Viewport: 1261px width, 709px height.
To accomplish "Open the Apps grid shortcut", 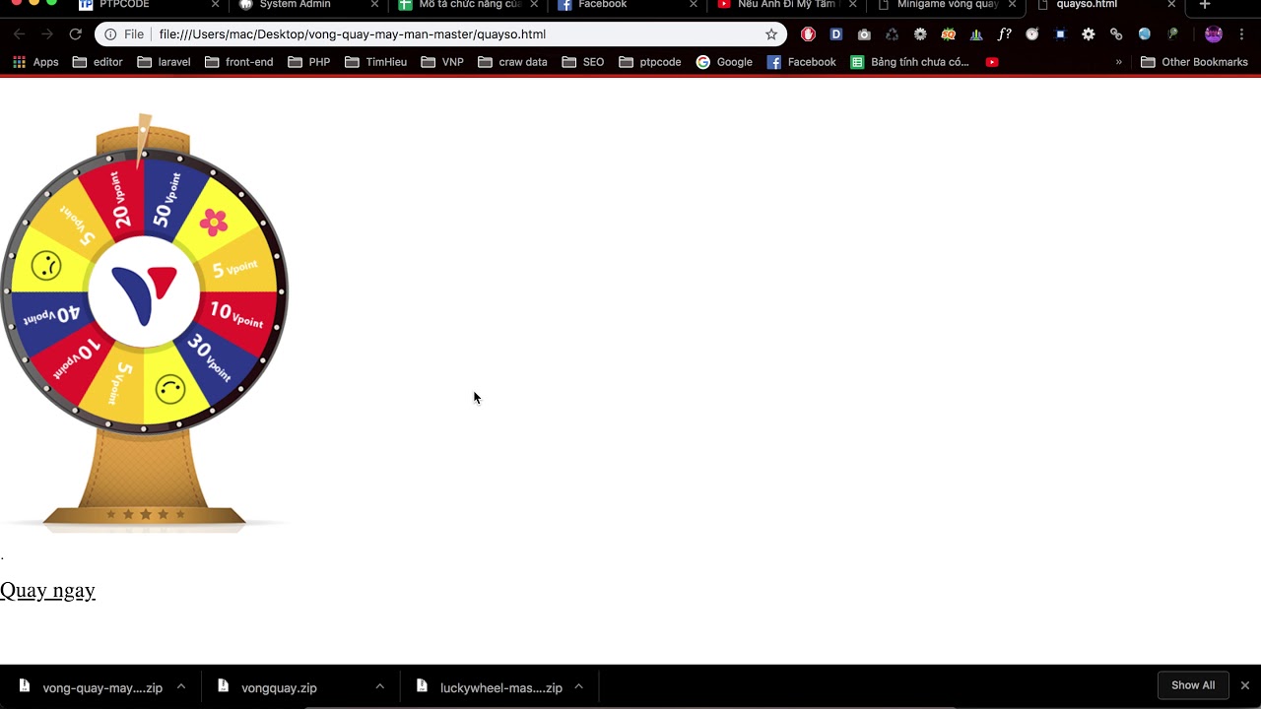I will (35, 62).
